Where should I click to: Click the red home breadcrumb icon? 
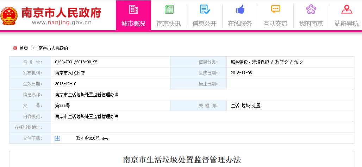15,48
